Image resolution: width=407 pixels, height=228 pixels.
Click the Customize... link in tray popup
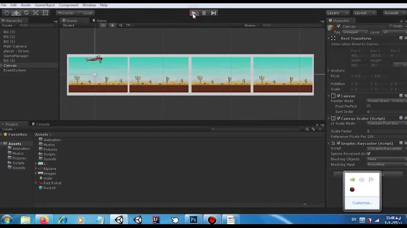(362, 203)
